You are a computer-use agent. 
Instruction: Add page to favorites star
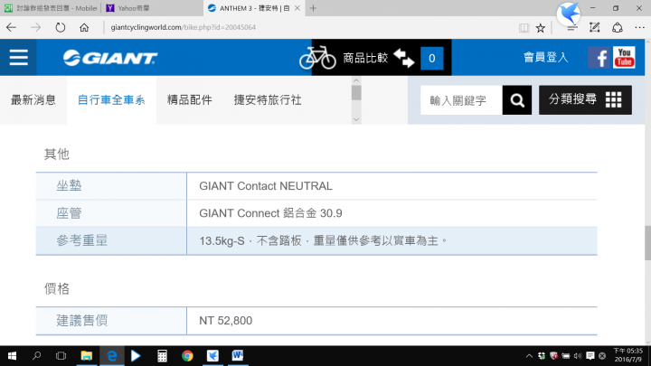(x=540, y=28)
